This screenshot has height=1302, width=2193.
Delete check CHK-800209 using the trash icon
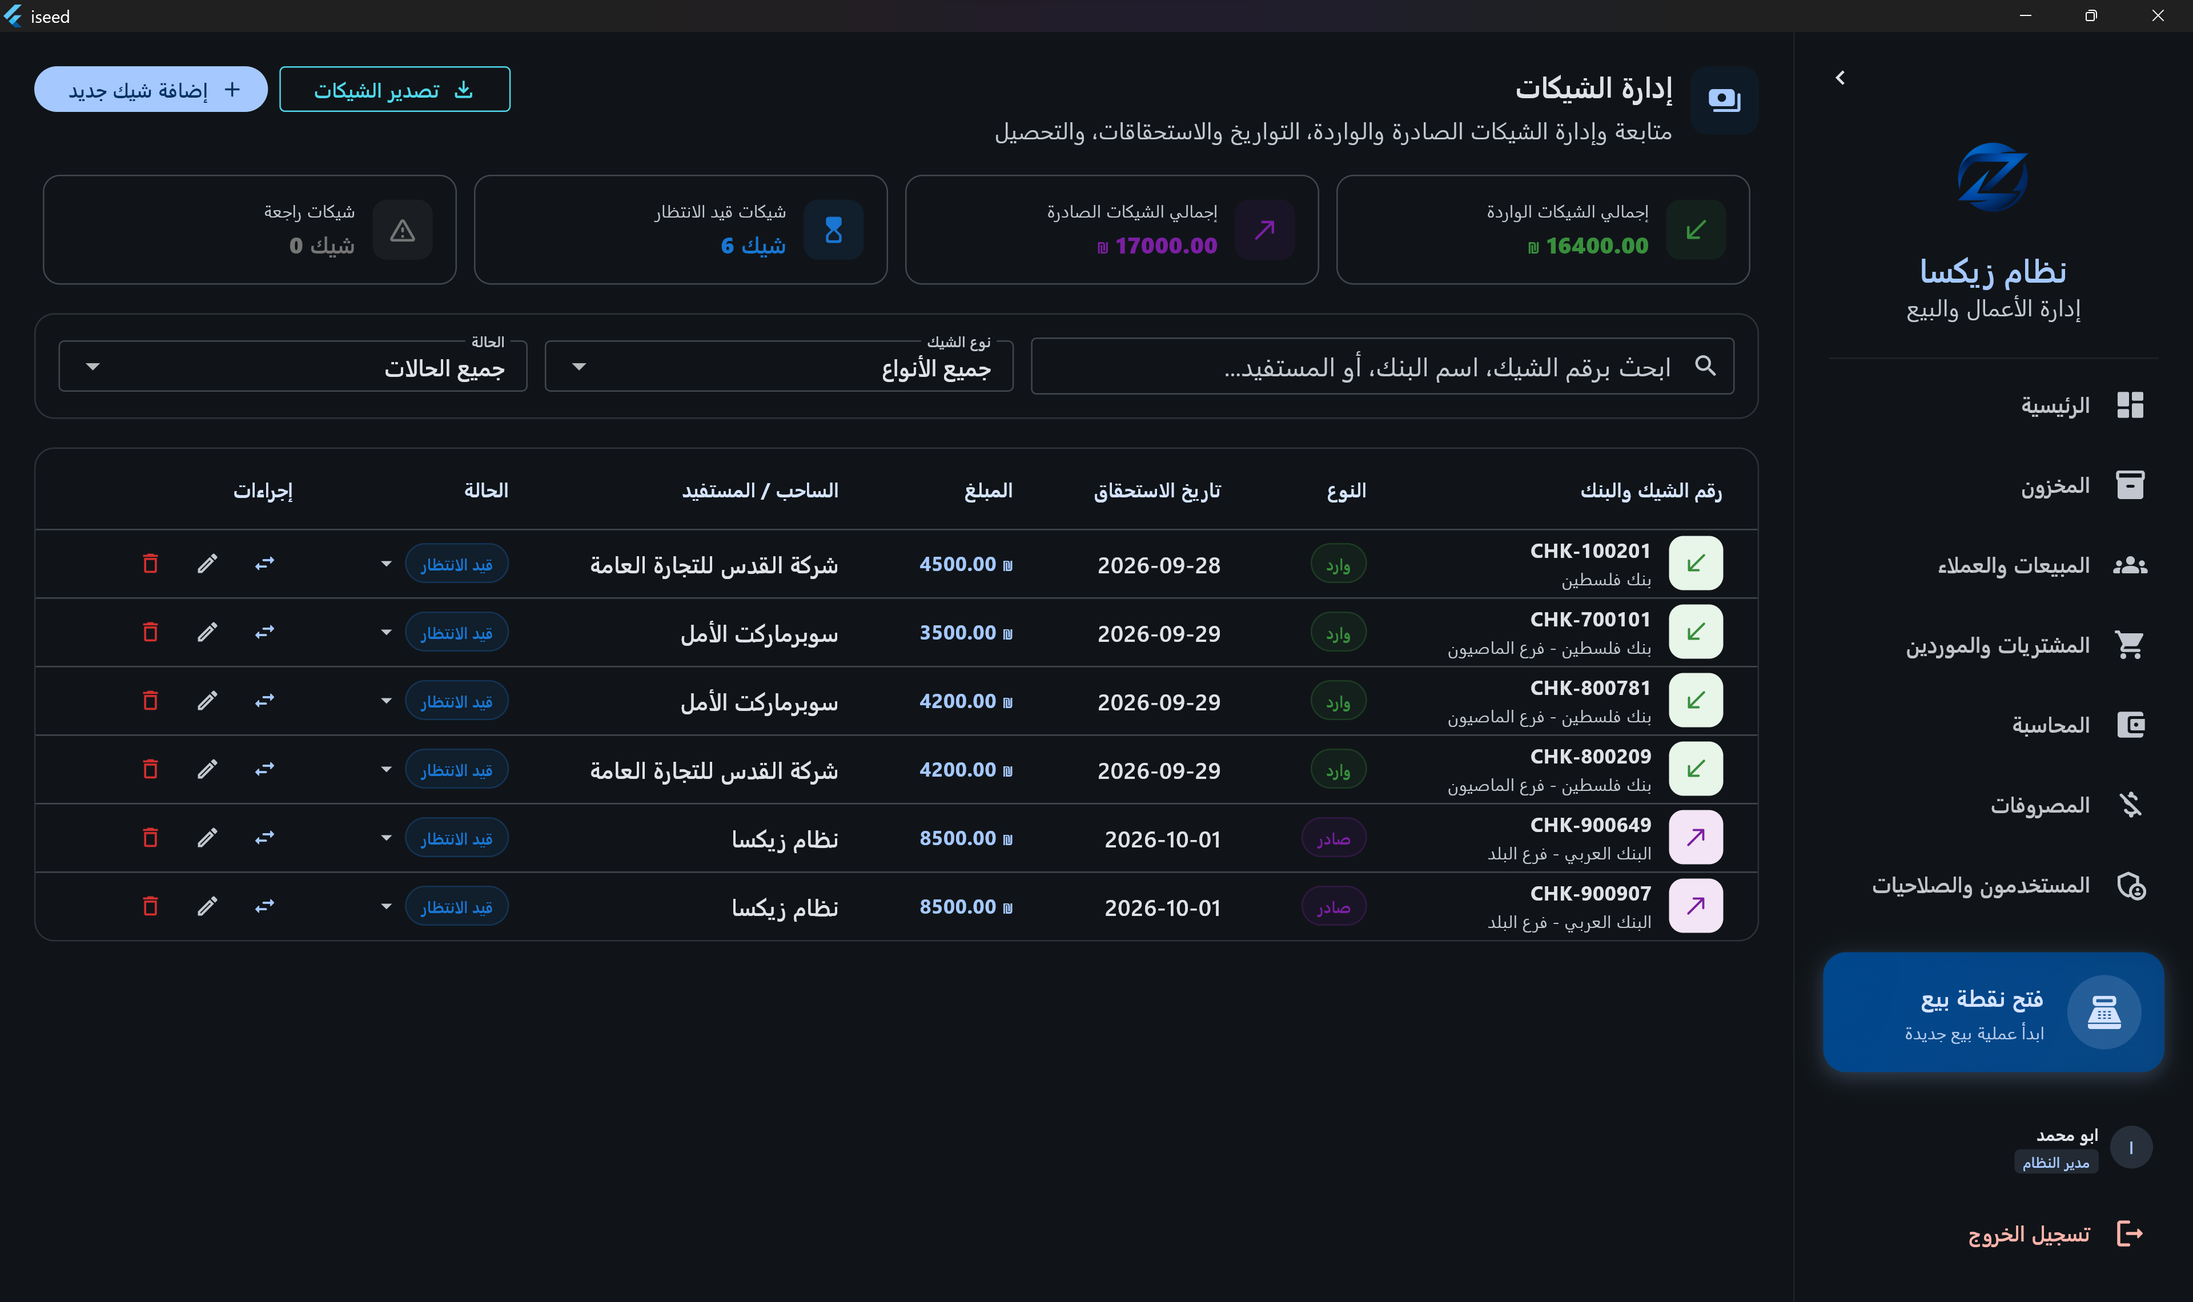pyautogui.click(x=150, y=769)
